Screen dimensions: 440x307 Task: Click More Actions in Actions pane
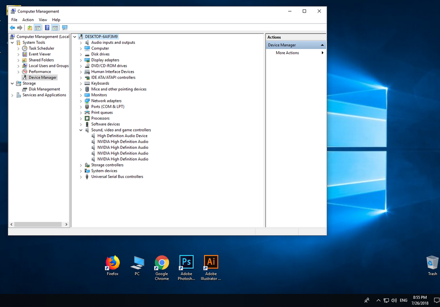click(x=287, y=53)
